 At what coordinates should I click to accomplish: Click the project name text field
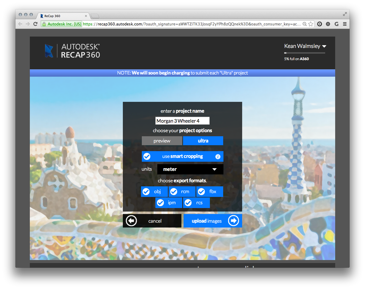pyautogui.click(x=182, y=121)
